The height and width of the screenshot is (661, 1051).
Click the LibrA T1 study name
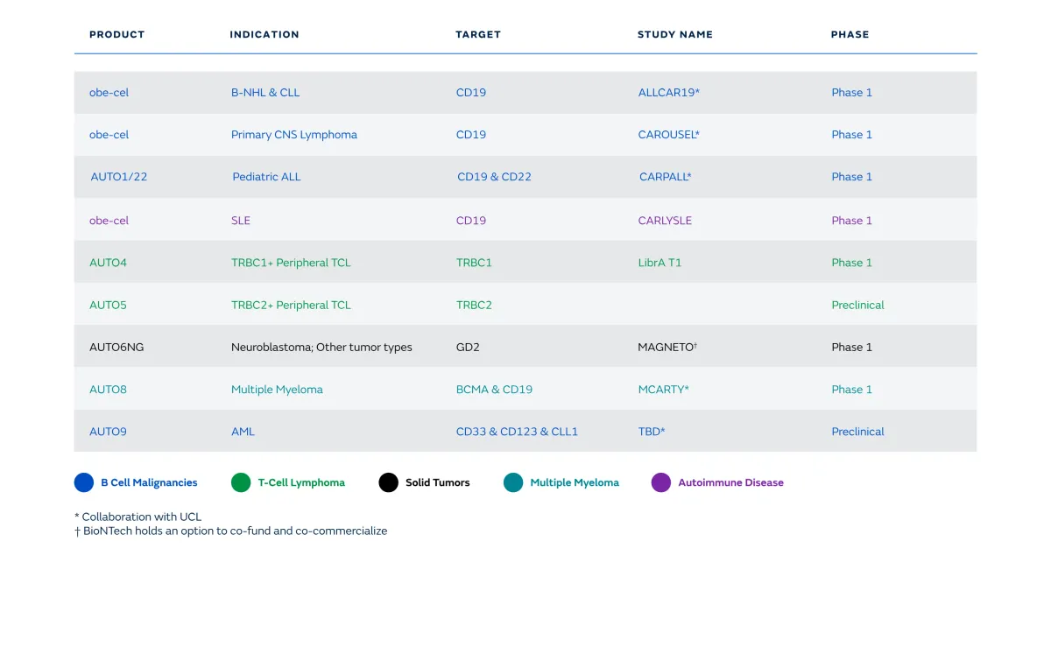tap(660, 263)
